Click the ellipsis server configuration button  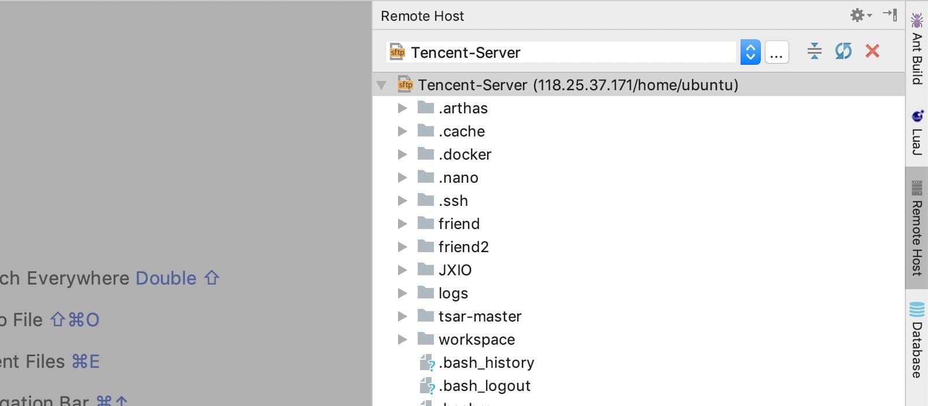[x=776, y=53]
